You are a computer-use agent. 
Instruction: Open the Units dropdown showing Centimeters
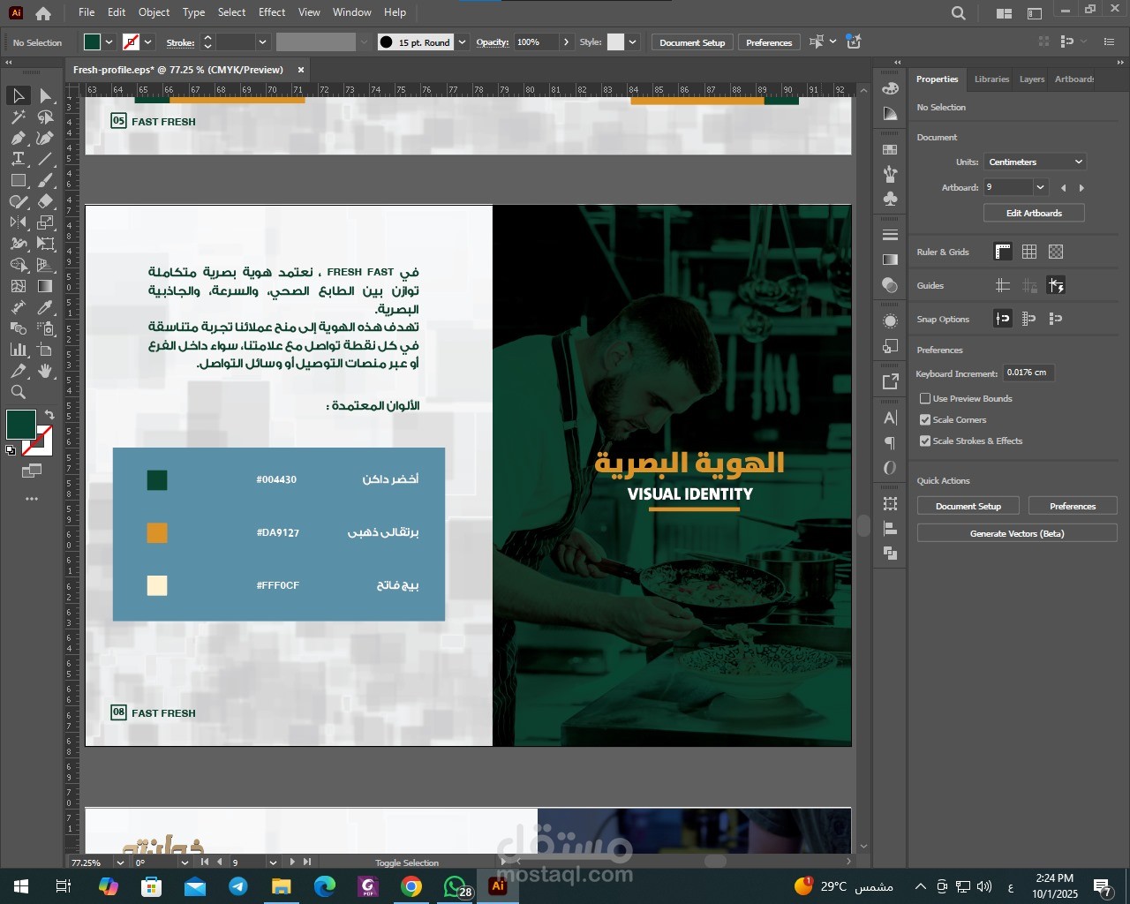click(x=1034, y=162)
